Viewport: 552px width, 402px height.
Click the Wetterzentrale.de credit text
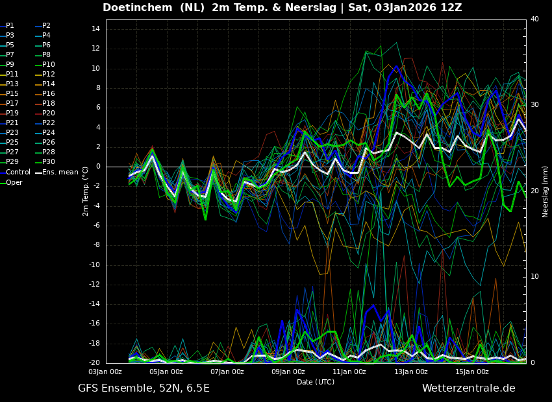pyautogui.click(x=469, y=388)
